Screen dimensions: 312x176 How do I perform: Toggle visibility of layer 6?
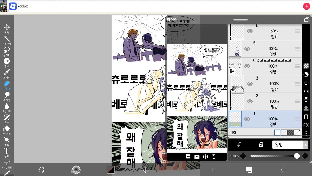[x=250, y=31]
